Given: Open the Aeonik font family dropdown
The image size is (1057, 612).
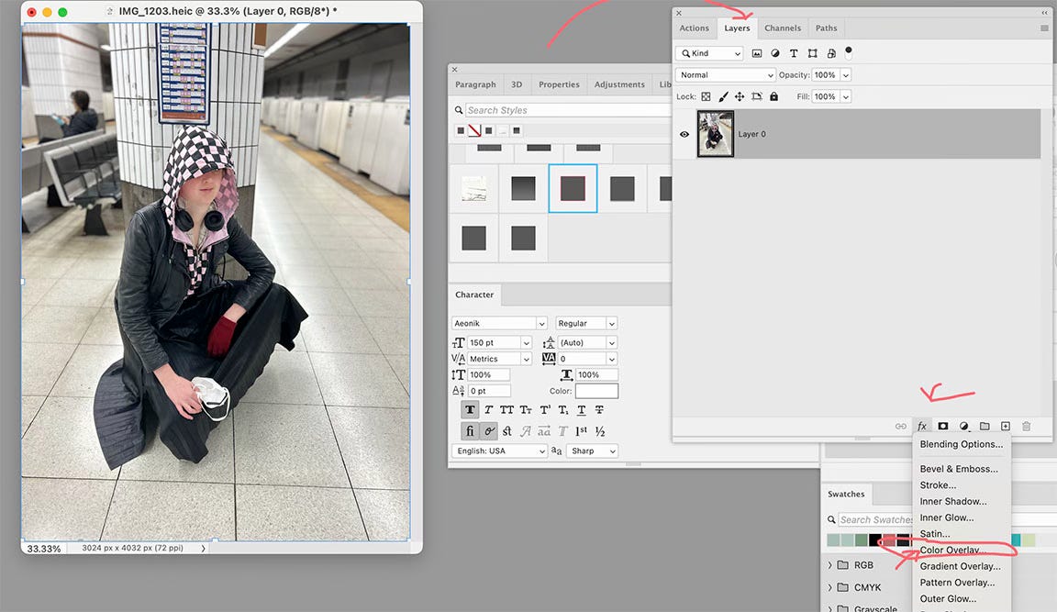Looking at the screenshot, I should [499, 323].
